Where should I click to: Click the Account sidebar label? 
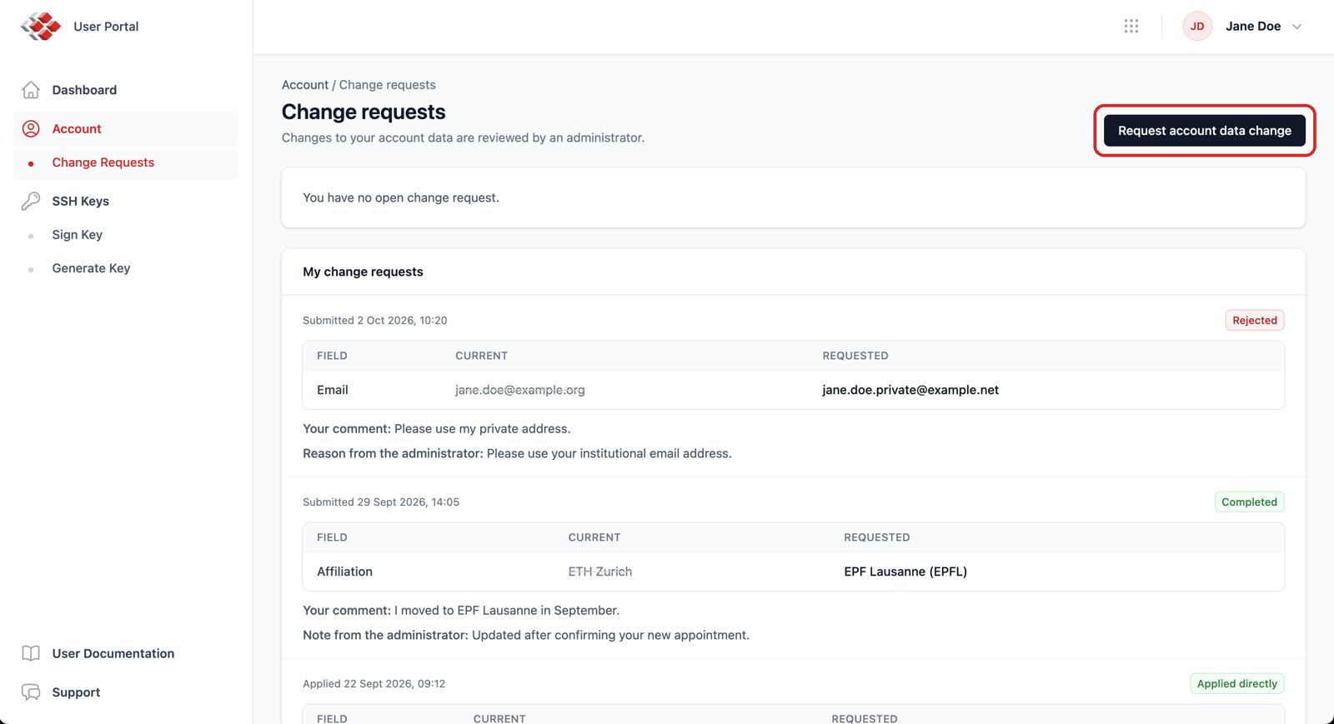(x=77, y=128)
